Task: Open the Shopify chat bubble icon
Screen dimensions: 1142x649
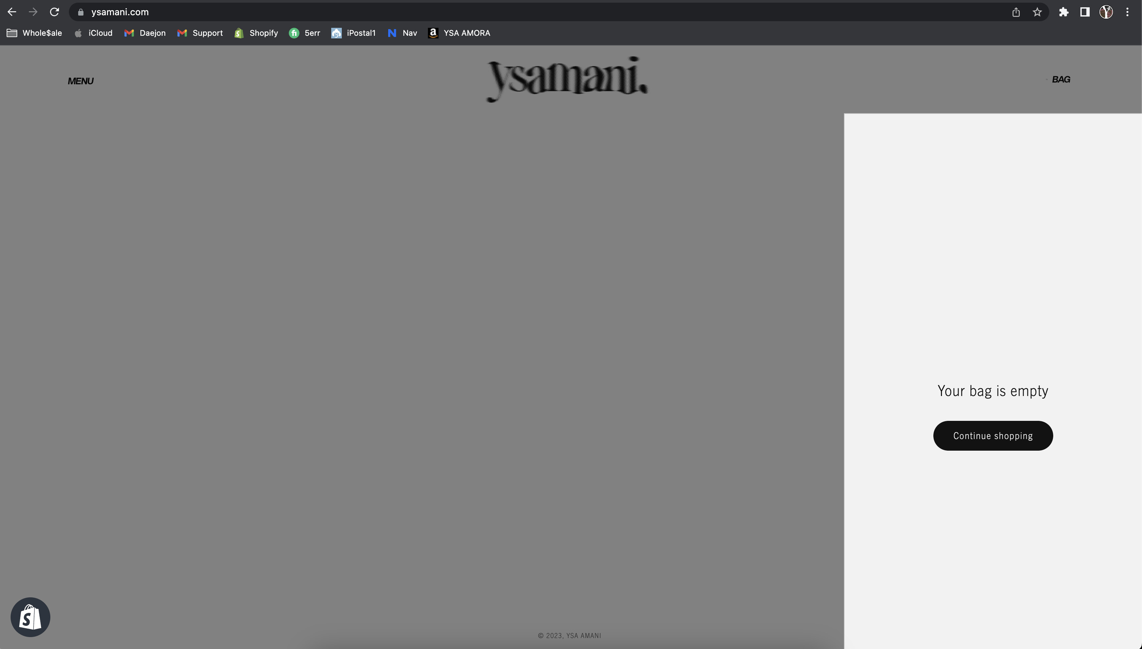Action: pos(30,617)
